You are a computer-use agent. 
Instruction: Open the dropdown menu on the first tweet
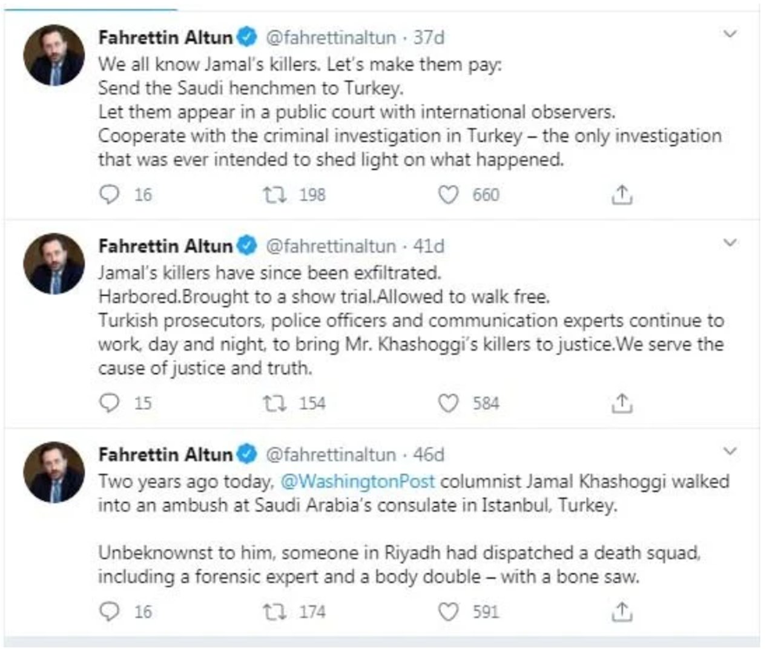point(728,35)
